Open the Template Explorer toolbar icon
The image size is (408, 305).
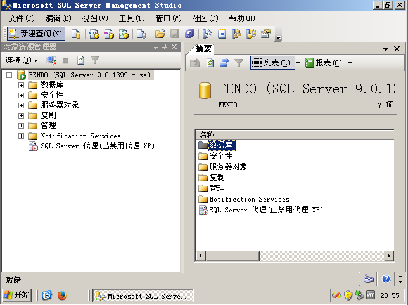(251, 34)
